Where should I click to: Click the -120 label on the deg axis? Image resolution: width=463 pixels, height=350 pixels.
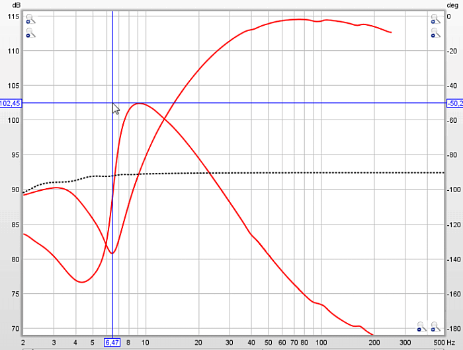(453, 225)
